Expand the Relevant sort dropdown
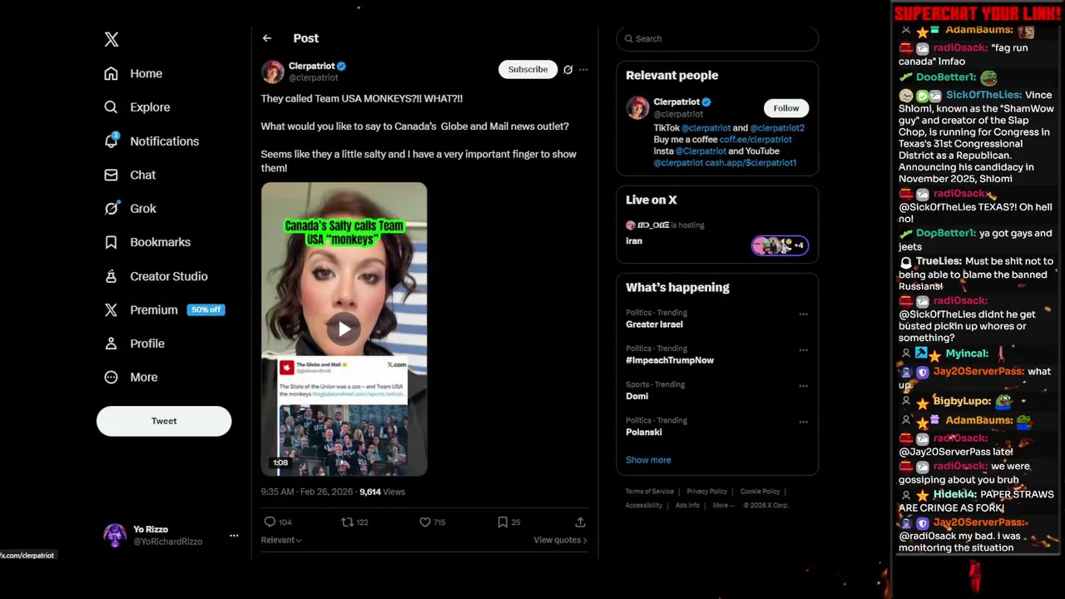1065x599 pixels. pos(281,540)
